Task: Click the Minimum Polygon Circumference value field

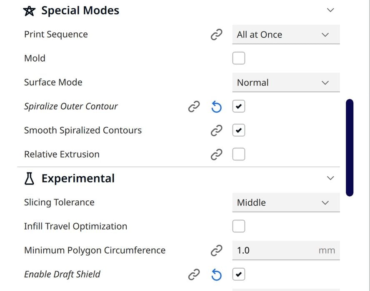Action: (275, 251)
